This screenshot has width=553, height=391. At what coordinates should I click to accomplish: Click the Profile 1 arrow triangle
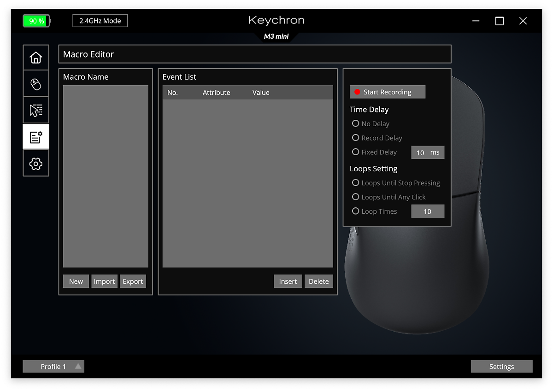(78, 367)
